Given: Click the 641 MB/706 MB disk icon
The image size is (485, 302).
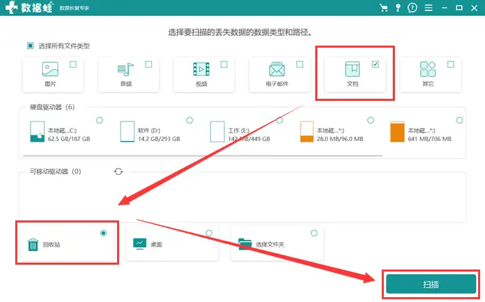Looking at the screenshot, I should (398, 132).
